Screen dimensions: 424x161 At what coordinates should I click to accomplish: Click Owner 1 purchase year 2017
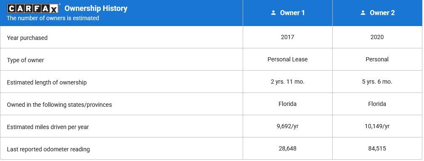(287, 37)
